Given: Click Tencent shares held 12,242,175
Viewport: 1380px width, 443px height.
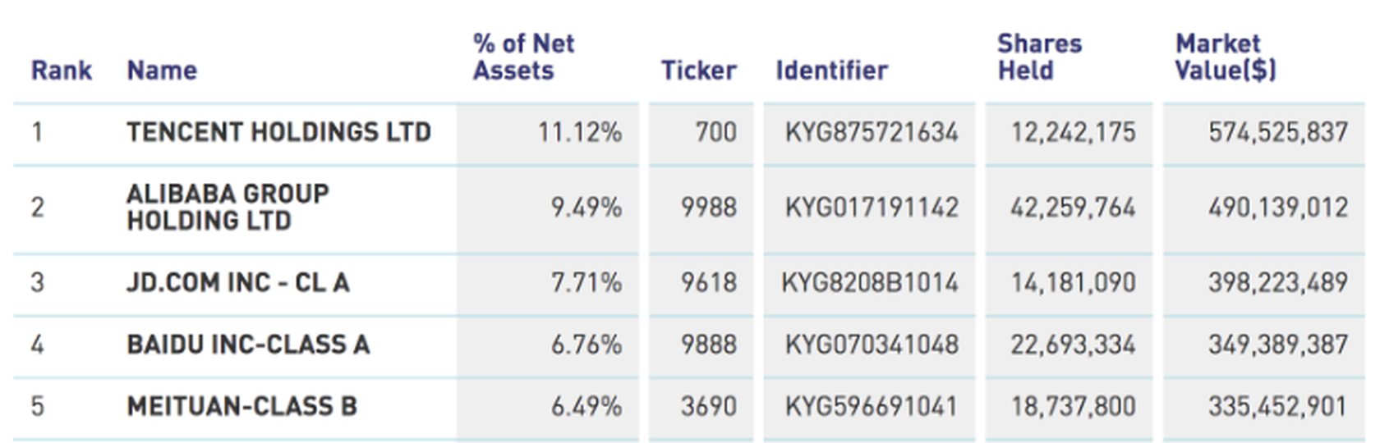Looking at the screenshot, I should pyautogui.click(x=1073, y=132).
